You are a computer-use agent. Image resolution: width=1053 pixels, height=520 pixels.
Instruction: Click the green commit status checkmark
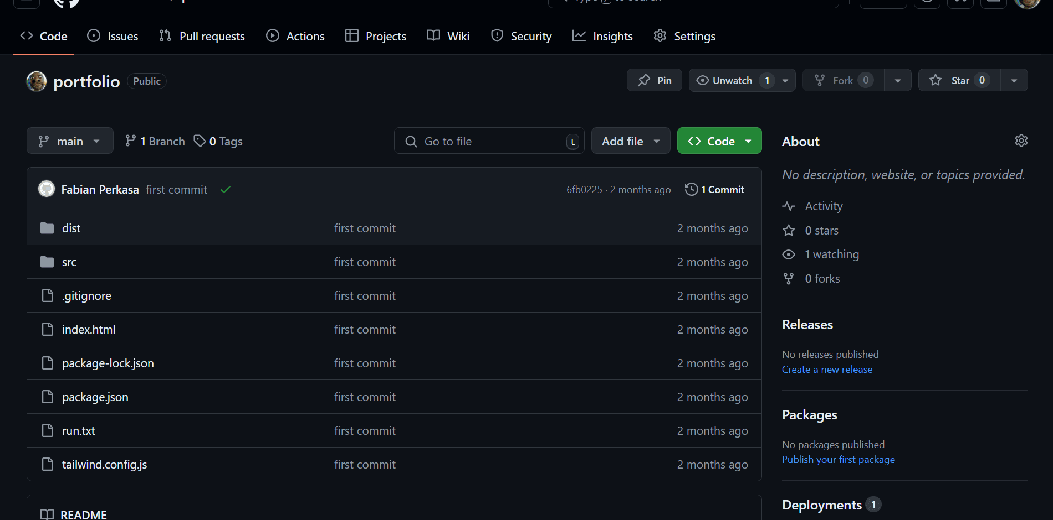click(225, 190)
